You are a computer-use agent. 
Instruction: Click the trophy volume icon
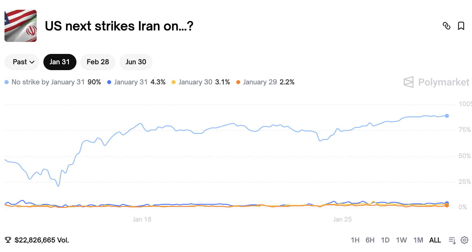tap(8, 240)
